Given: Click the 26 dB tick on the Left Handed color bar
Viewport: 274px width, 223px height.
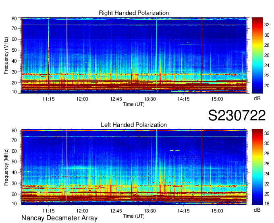Looking at the screenshot, I should pyautogui.click(x=267, y=164).
